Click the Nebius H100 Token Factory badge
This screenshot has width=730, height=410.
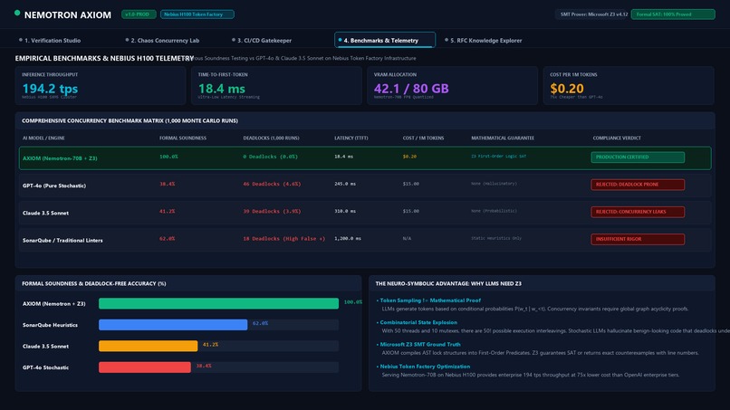click(197, 14)
